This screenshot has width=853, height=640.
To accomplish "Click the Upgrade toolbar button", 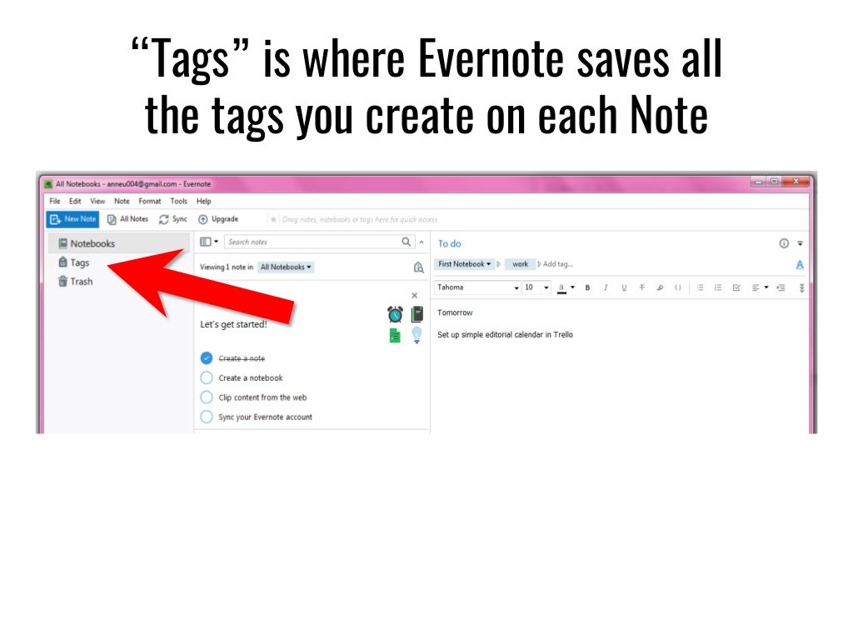I will 218,219.
